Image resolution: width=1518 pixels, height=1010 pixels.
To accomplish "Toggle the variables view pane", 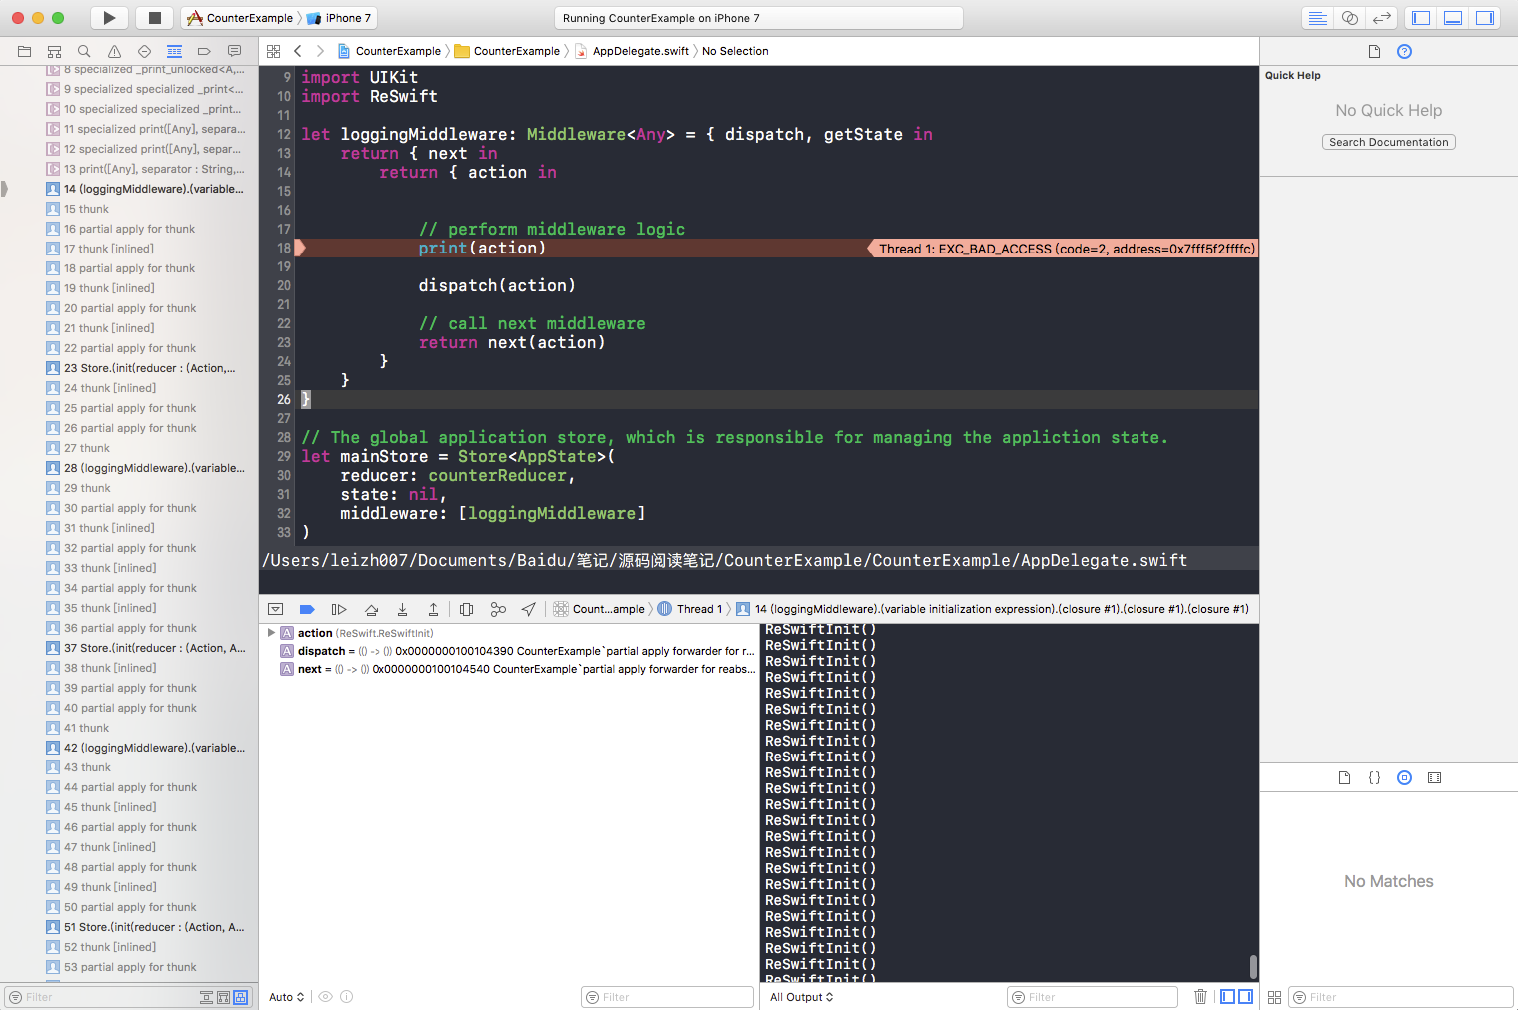I will click(1228, 997).
